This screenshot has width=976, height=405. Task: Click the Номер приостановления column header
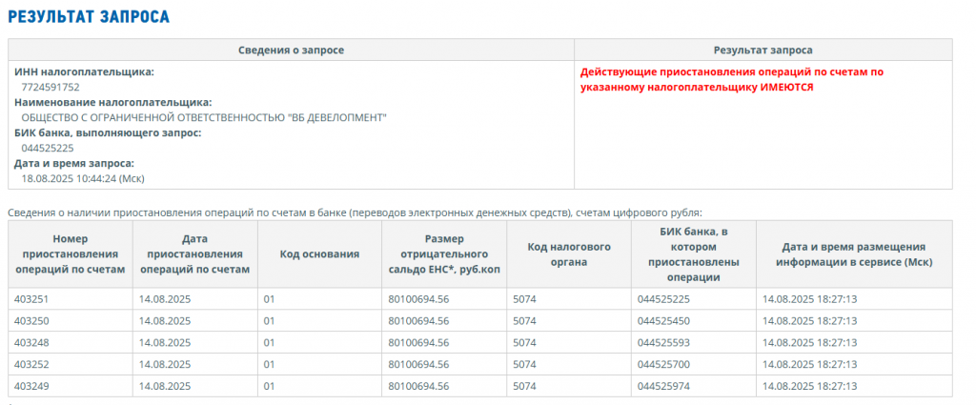point(71,253)
